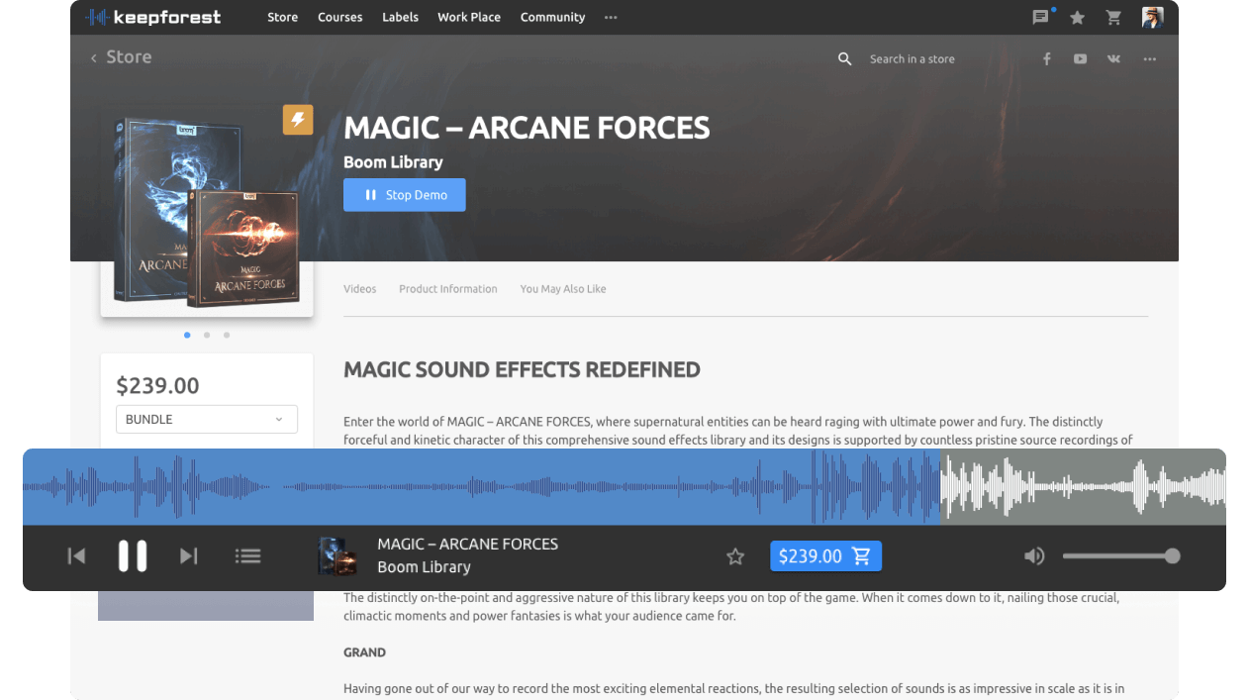1249x700 pixels.
Task: Add track to favorites with player star
Action: coord(735,556)
